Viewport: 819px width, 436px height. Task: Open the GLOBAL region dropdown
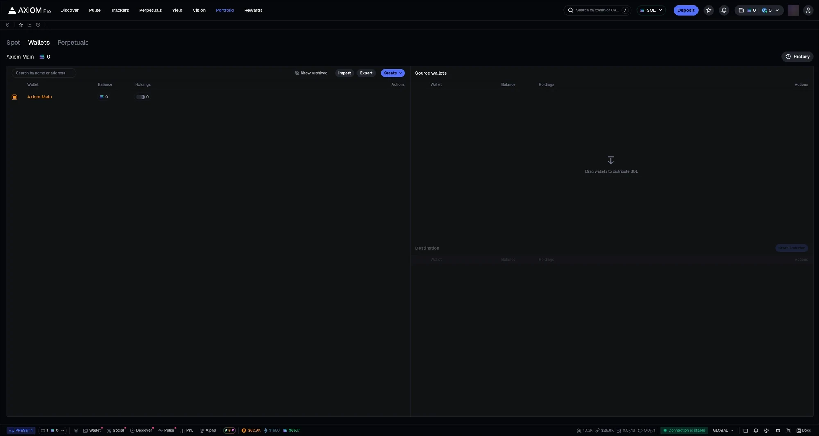(x=723, y=430)
